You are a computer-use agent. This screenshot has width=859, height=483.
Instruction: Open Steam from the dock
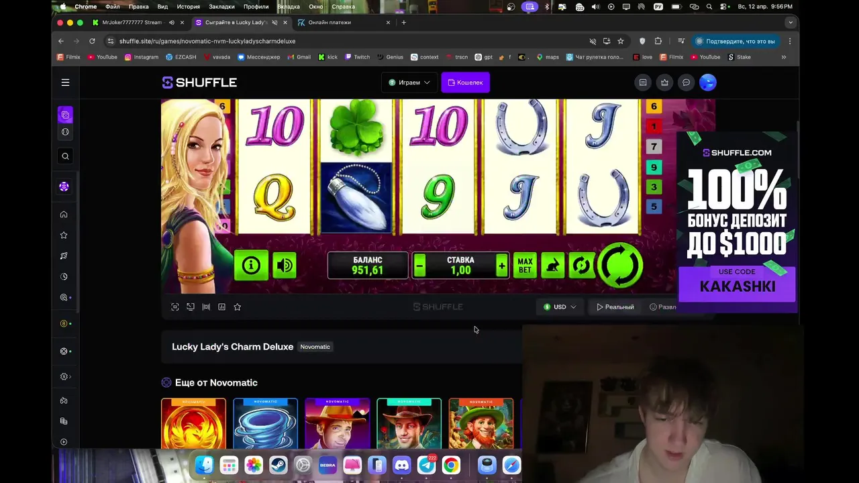[x=279, y=465]
